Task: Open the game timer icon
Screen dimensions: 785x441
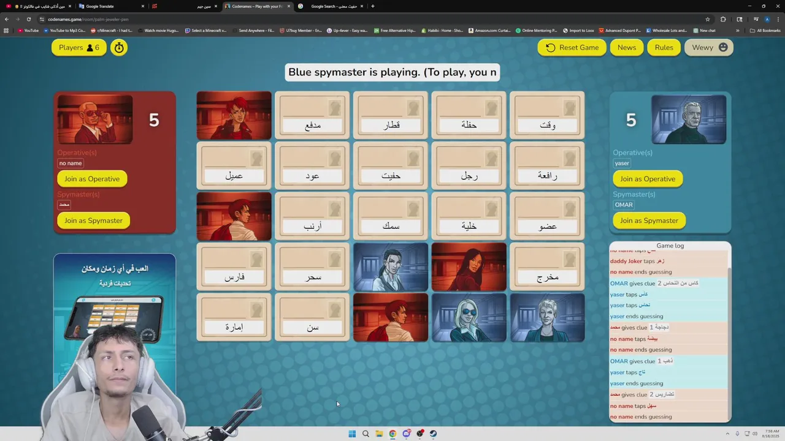Action: pyautogui.click(x=119, y=48)
